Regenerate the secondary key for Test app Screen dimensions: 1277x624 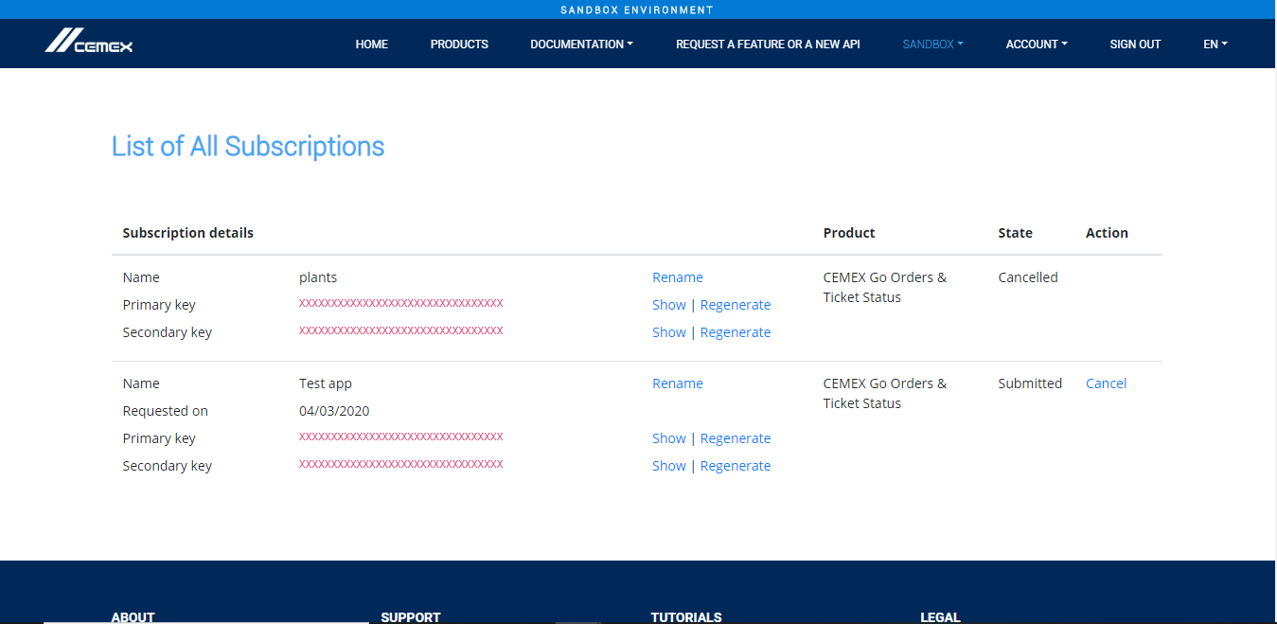click(735, 466)
